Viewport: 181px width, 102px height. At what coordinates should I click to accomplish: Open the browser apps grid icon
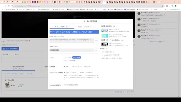tap(3, 9)
